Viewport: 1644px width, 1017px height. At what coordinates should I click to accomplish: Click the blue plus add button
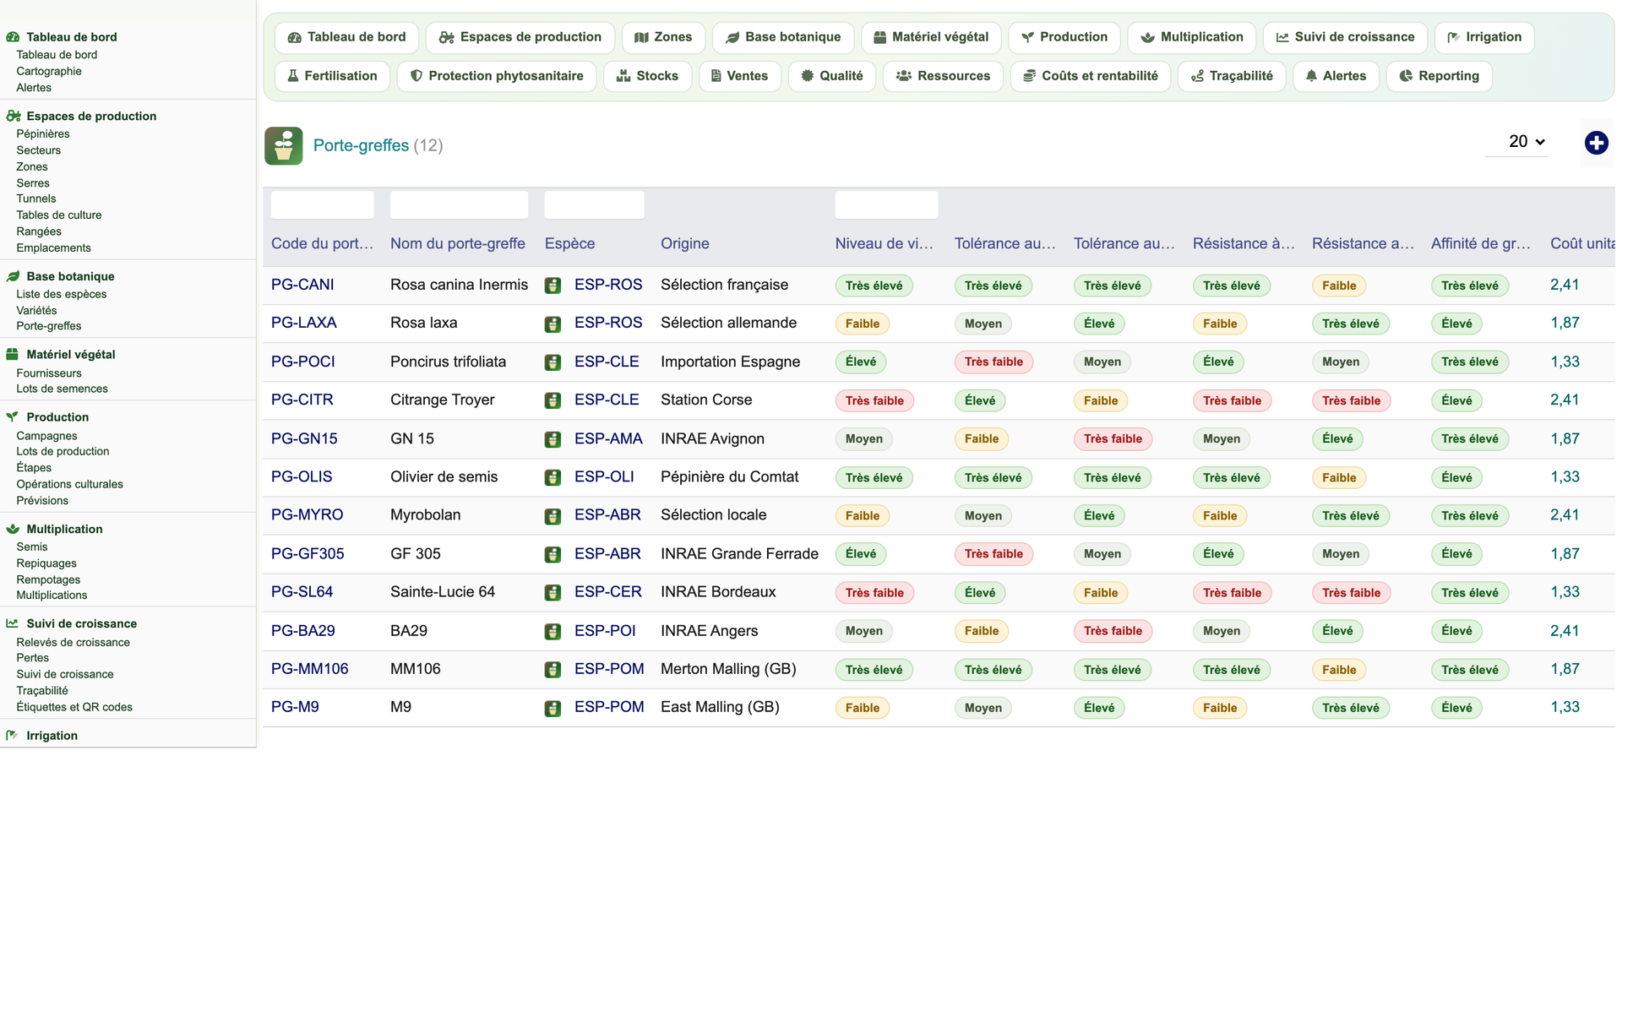click(1596, 143)
